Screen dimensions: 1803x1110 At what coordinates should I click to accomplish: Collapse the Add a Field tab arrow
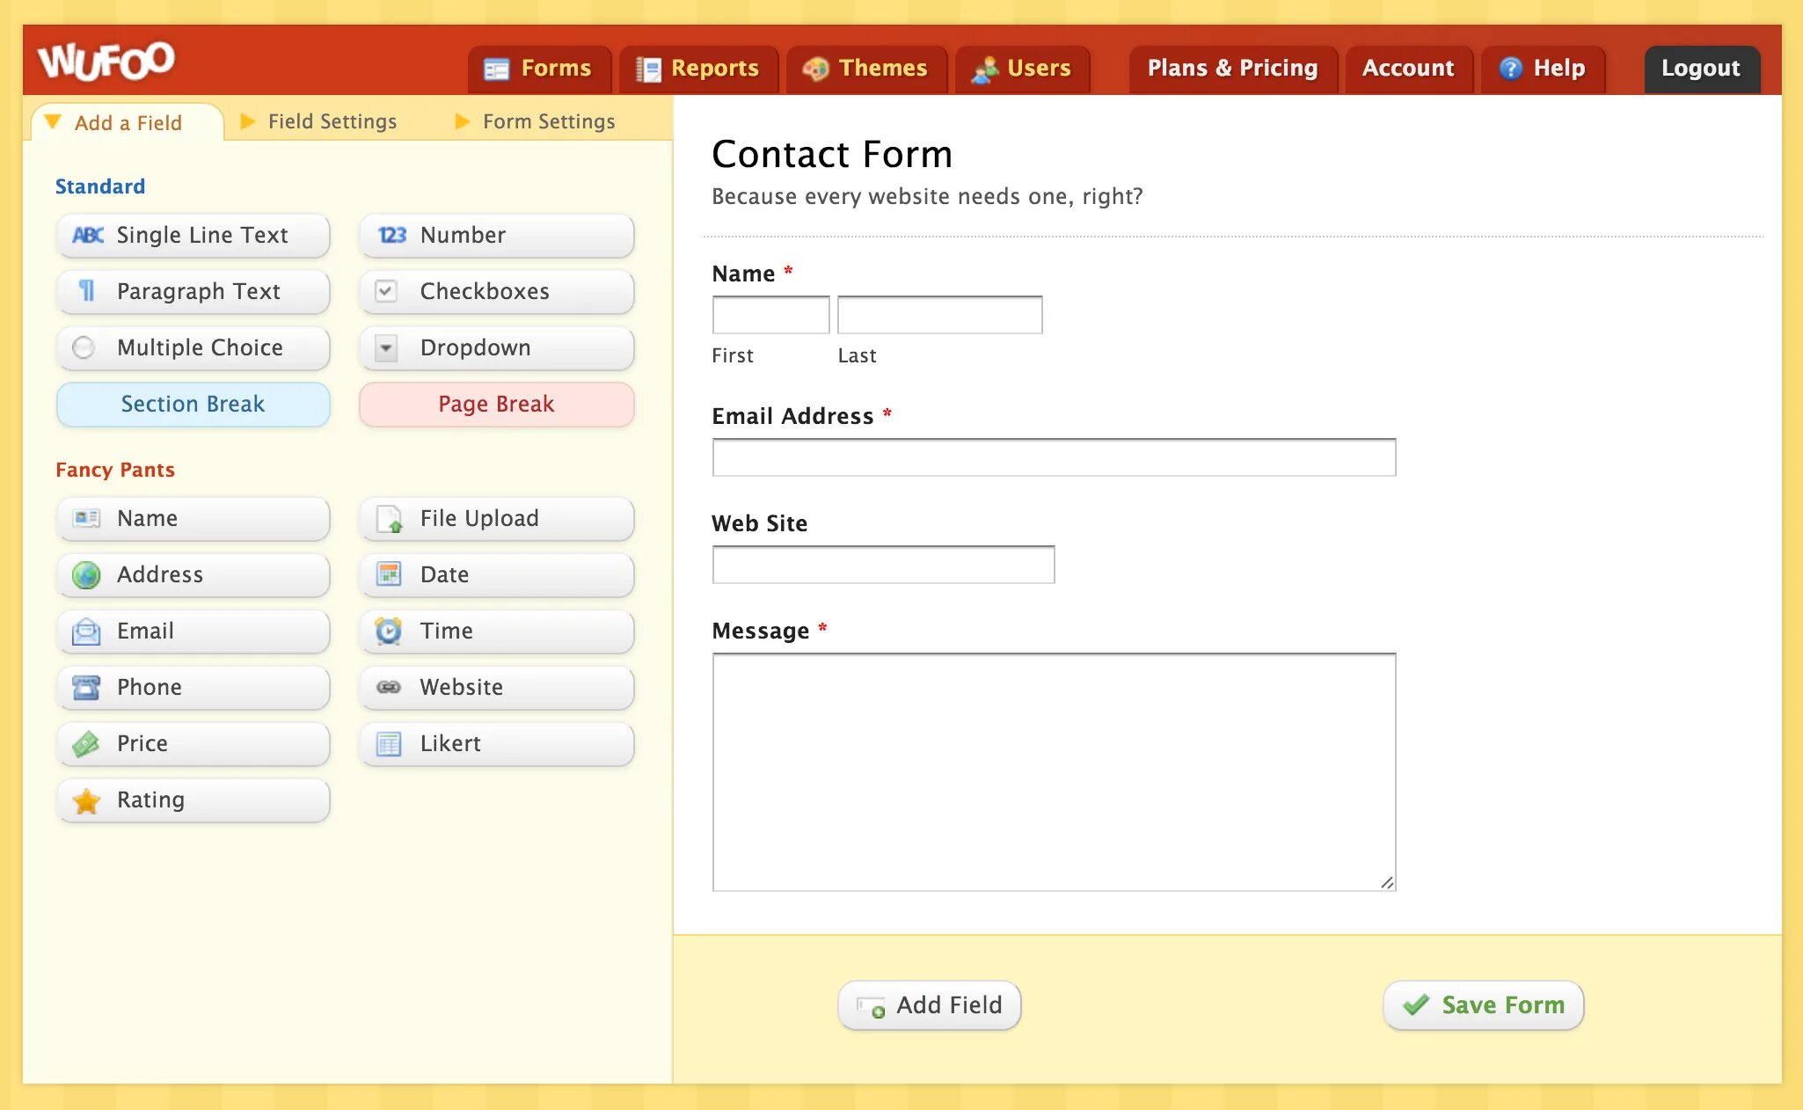[x=53, y=121]
